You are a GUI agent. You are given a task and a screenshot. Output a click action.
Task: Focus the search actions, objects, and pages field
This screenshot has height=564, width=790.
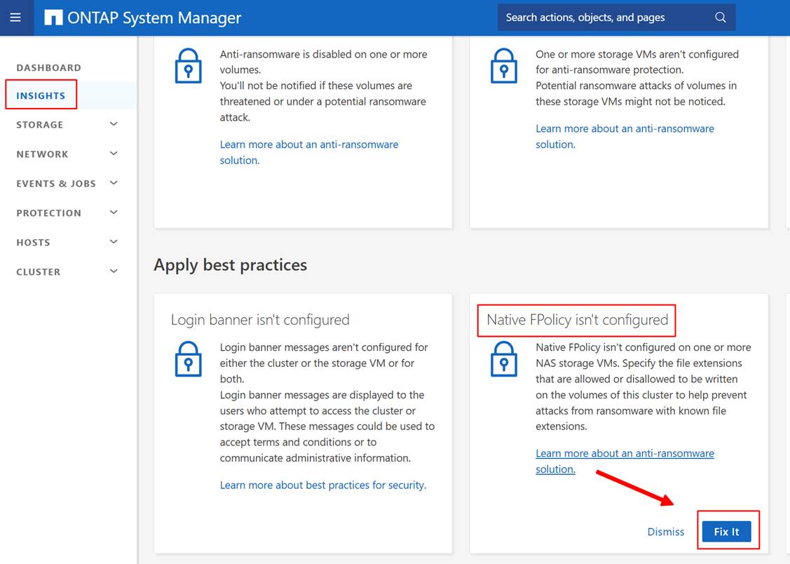coord(603,18)
